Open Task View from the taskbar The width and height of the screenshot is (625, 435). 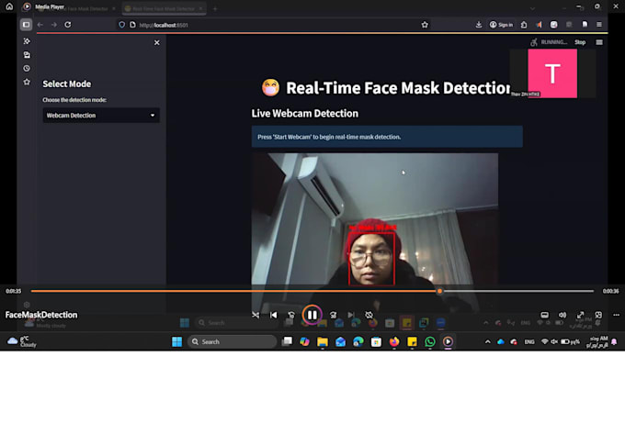pos(287,342)
